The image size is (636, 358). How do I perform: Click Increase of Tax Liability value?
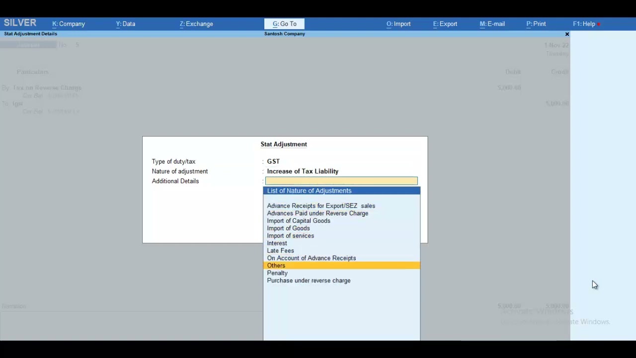point(303,172)
